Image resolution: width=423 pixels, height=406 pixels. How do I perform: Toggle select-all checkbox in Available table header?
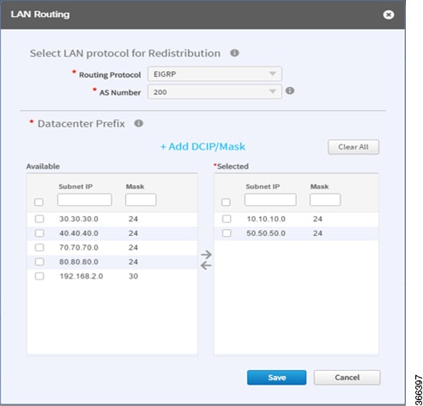click(38, 202)
